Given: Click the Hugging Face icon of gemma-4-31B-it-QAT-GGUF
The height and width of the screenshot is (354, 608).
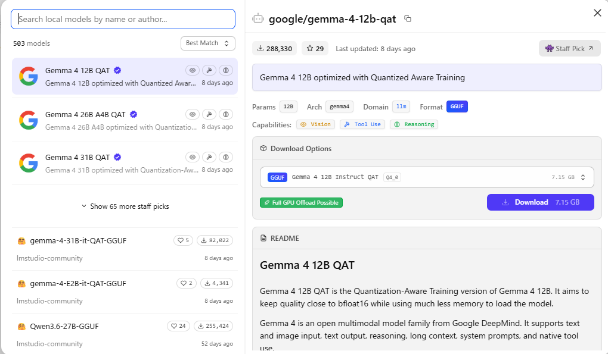Looking at the screenshot, I should pyautogui.click(x=21, y=240).
